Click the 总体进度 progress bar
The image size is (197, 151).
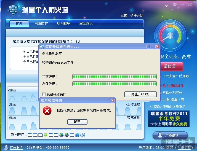pyautogui.click(x=115, y=84)
